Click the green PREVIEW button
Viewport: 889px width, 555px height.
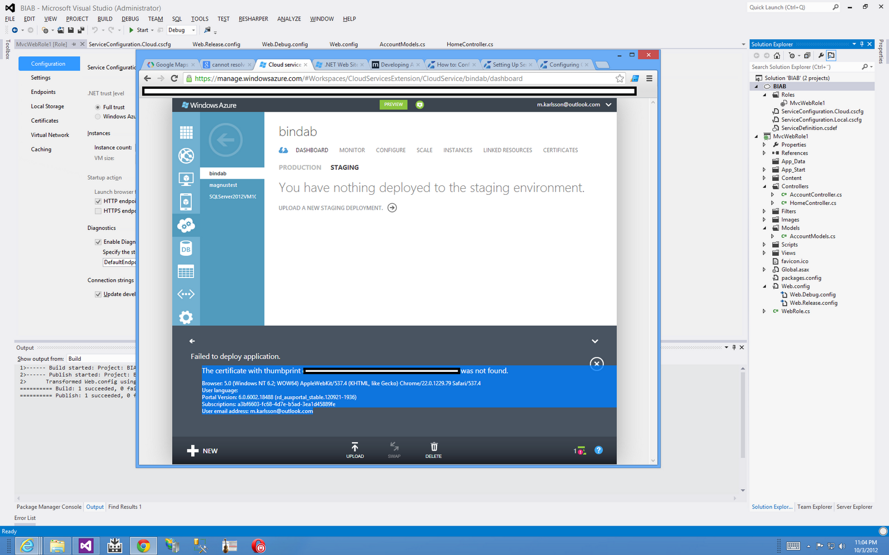[x=393, y=104]
